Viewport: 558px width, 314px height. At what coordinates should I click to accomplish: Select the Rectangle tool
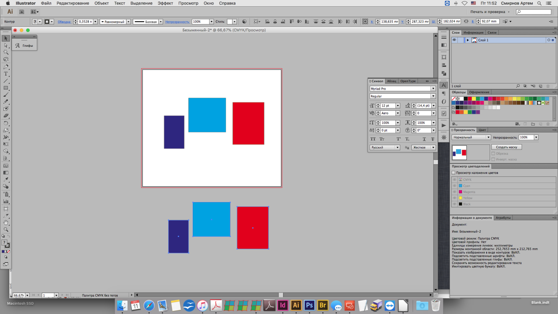tap(6, 88)
